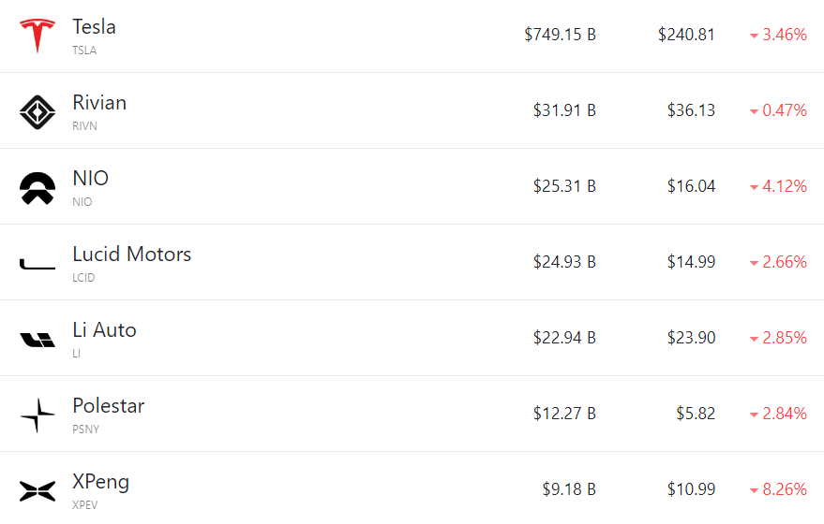The width and height of the screenshot is (824, 524).
Task: Open the Tesla company name link
Action: point(94,27)
